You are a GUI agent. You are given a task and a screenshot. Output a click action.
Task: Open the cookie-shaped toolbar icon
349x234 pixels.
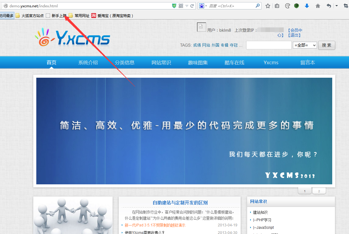pos(287,6)
